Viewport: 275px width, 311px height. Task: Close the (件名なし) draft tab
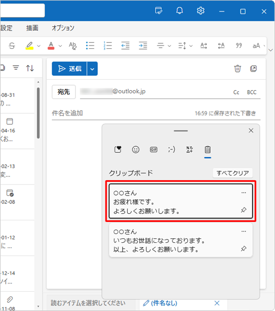click(217, 303)
